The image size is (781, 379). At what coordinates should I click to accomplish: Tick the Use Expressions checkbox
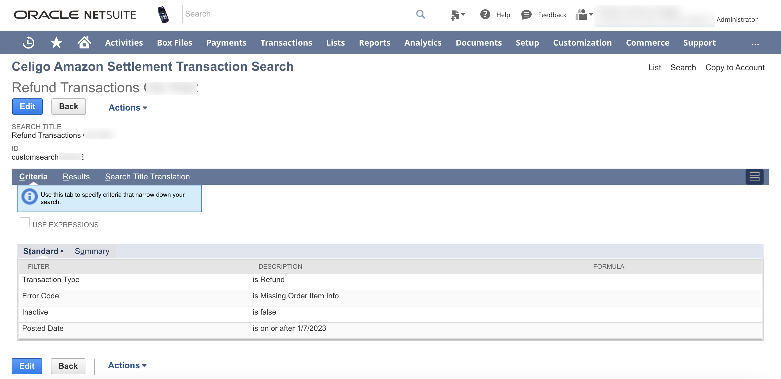tap(25, 223)
